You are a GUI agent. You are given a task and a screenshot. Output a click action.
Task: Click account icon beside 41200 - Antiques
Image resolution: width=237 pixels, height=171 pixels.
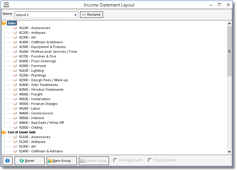point(15,33)
